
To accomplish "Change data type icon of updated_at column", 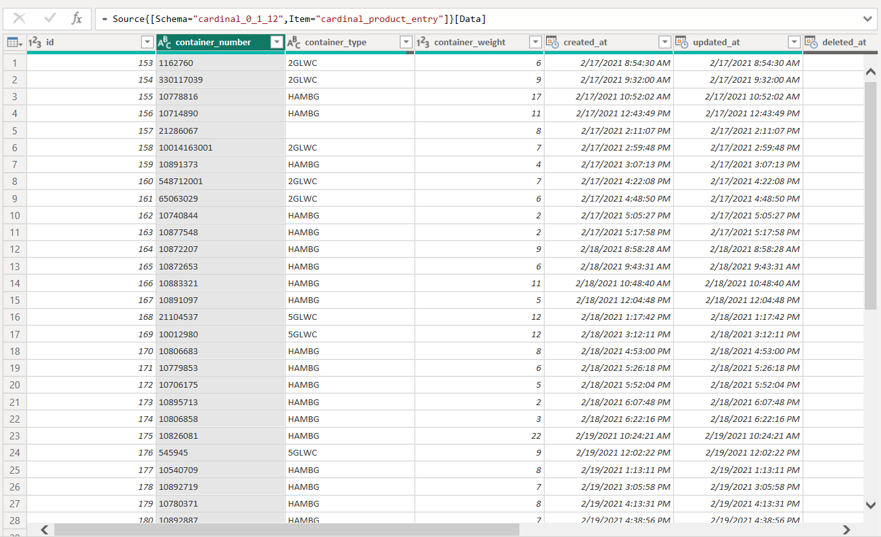I will [682, 43].
